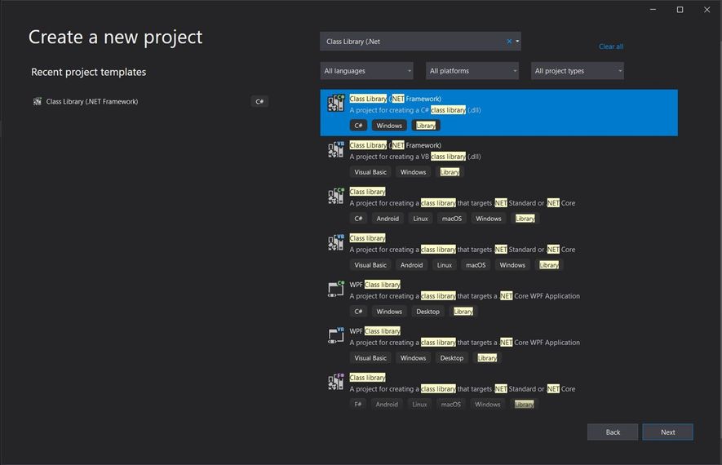
Task: Select WPF Class library C# title text
Action: click(374, 285)
